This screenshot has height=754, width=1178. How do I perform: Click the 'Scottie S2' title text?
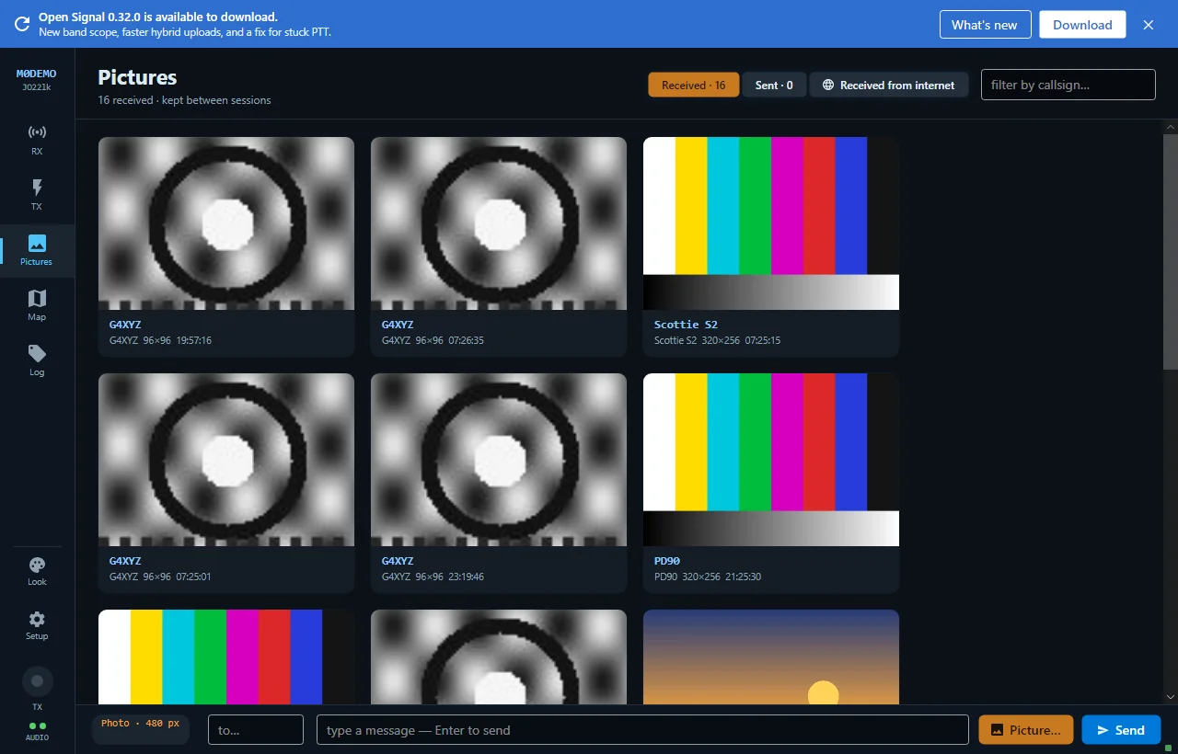(x=686, y=325)
